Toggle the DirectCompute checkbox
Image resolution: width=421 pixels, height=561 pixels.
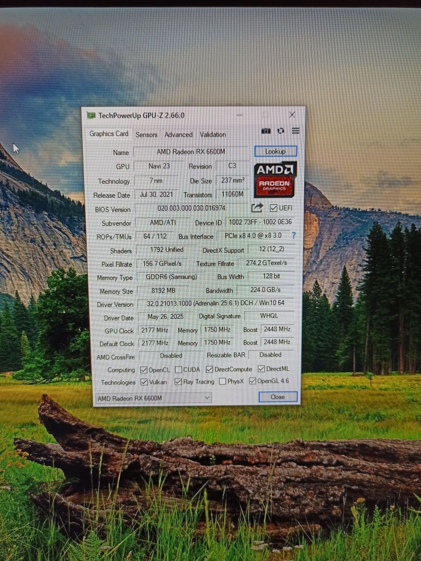209,369
